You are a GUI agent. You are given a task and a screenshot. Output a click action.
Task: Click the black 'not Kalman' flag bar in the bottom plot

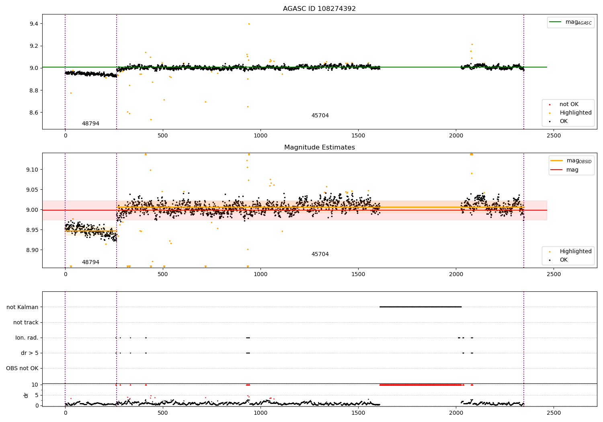click(x=420, y=307)
